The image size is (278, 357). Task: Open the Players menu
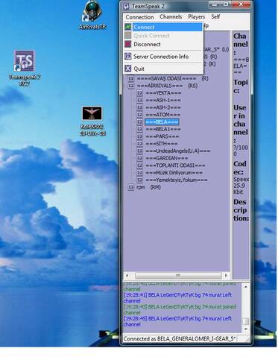(196, 17)
